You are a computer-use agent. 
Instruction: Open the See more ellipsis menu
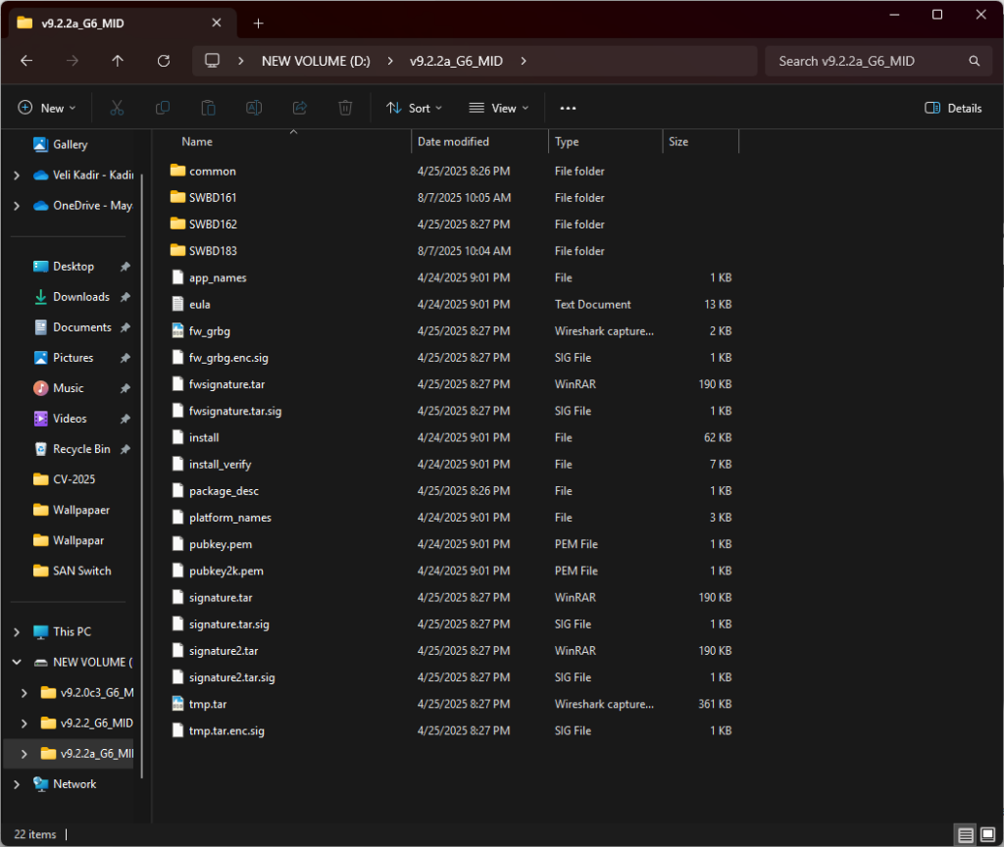coord(568,108)
